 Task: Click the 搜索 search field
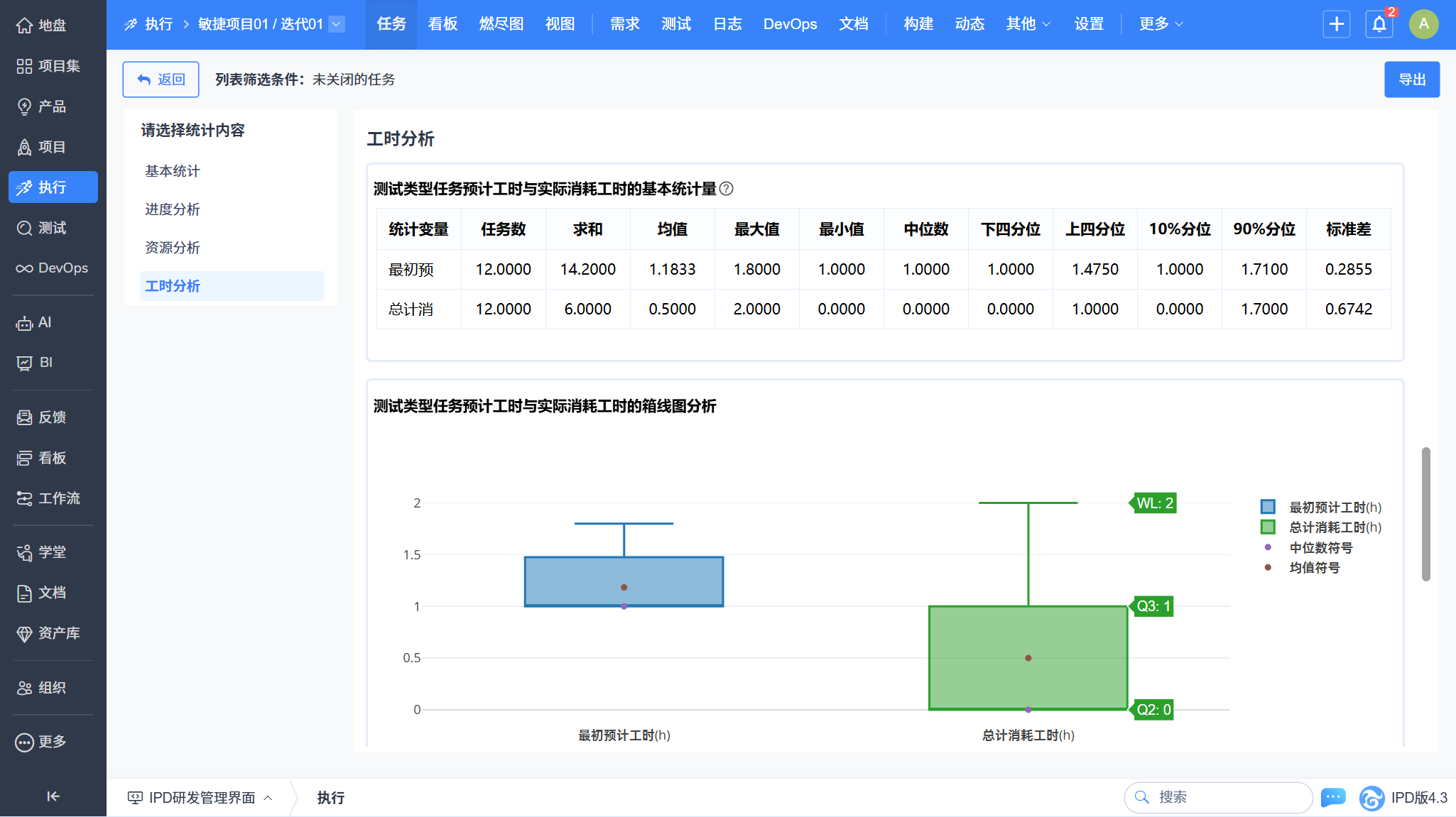pos(1229,797)
